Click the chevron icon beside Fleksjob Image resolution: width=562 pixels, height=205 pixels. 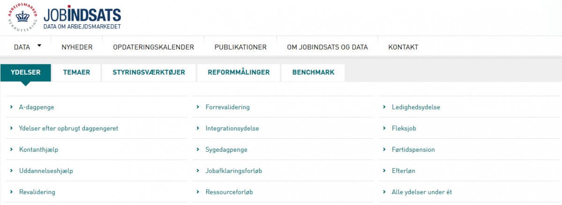pyautogui.click(x=384, y=128)
